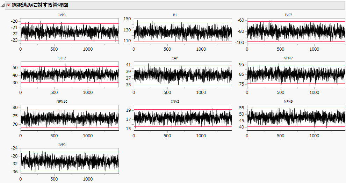Click the SIT2 chart title
346x183 pixels.
tap(62, 58)
